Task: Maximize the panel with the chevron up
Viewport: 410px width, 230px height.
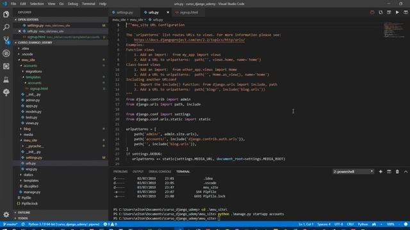Action: tap(406, 172)
